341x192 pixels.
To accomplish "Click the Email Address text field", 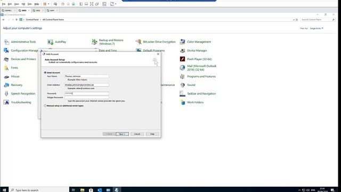I will click(86, 85).
